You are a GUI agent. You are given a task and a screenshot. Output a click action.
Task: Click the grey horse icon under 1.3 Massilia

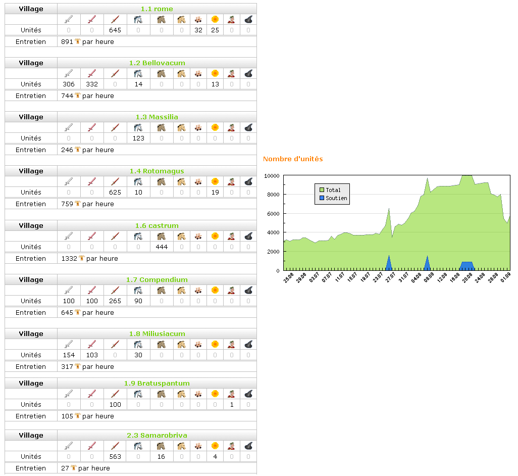tap(138, 128)
